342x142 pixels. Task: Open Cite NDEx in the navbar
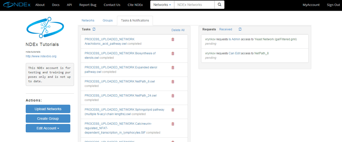[135, 5]
